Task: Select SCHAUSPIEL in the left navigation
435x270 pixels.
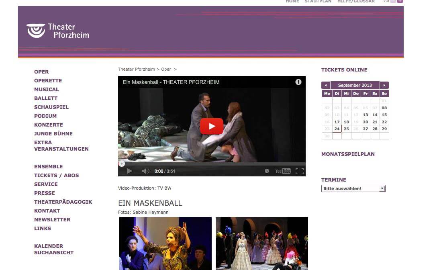Action: tap(51, 107)
